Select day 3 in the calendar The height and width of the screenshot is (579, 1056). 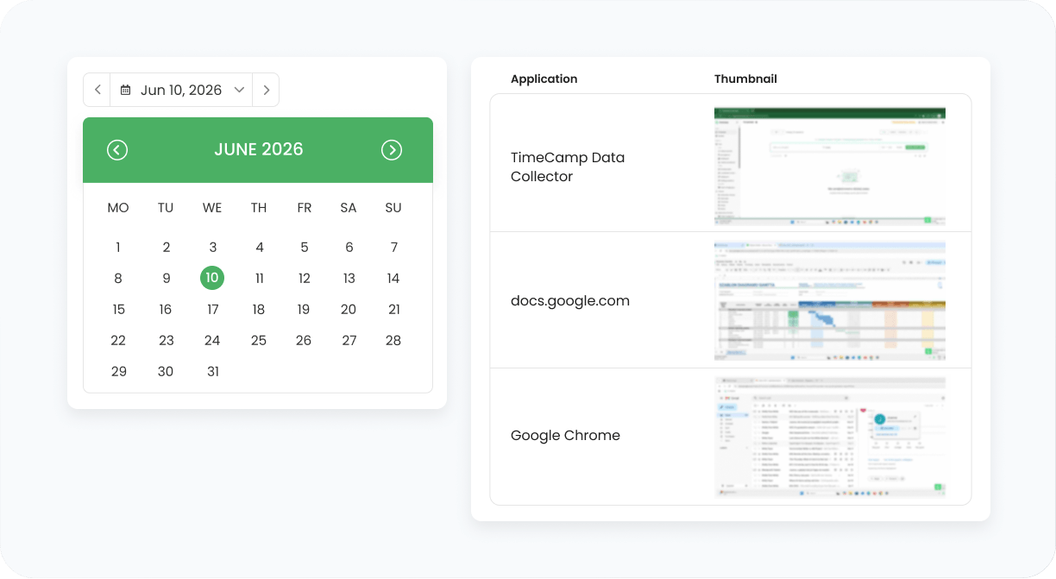click(x=213, y=248)
